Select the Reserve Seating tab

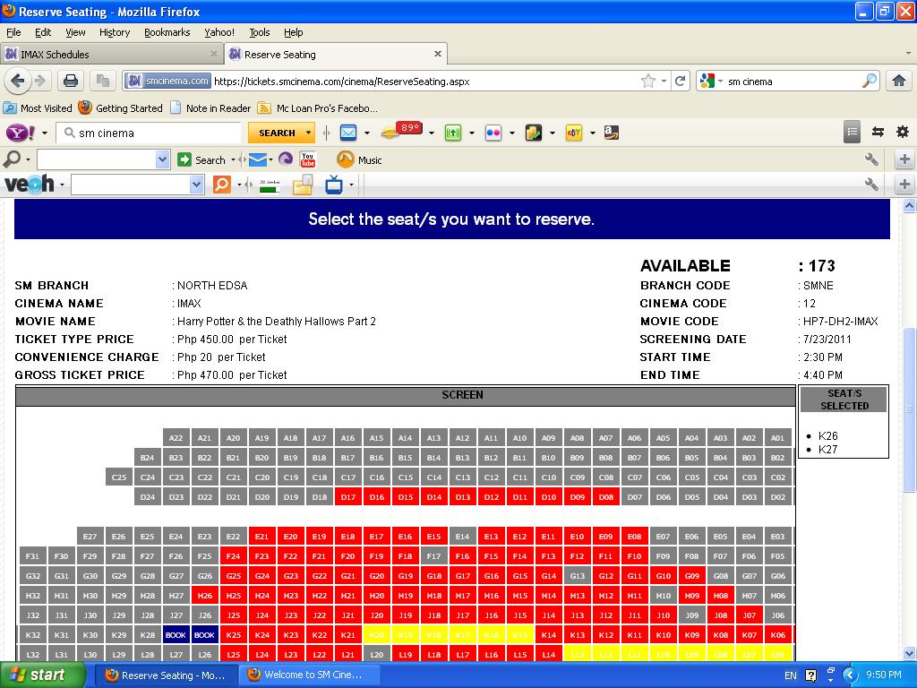337,55
